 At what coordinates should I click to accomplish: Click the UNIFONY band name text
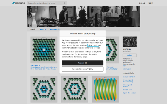[x=127, y=49]
